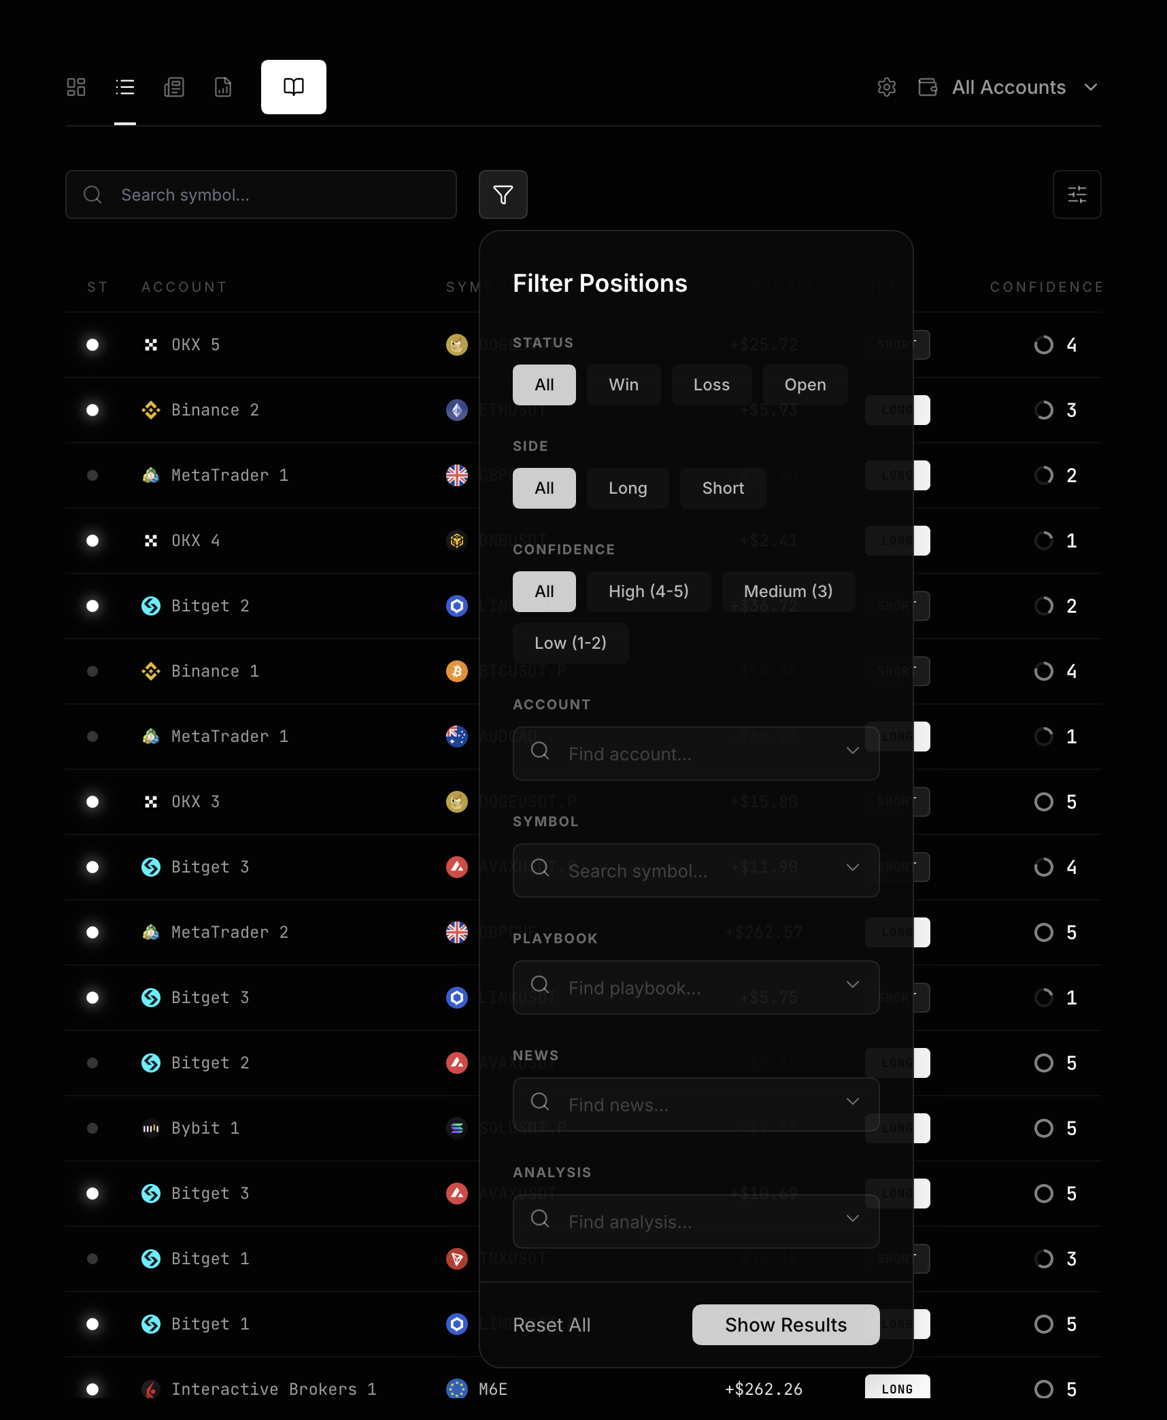Click confidence ring for Binance 2 row
1167x1420 pixels.
[1044, 410]
